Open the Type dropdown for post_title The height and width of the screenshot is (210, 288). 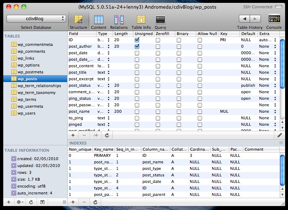108,72
